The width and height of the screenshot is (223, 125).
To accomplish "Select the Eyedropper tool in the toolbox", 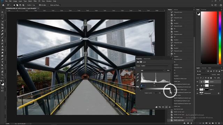I will [2, 31].
